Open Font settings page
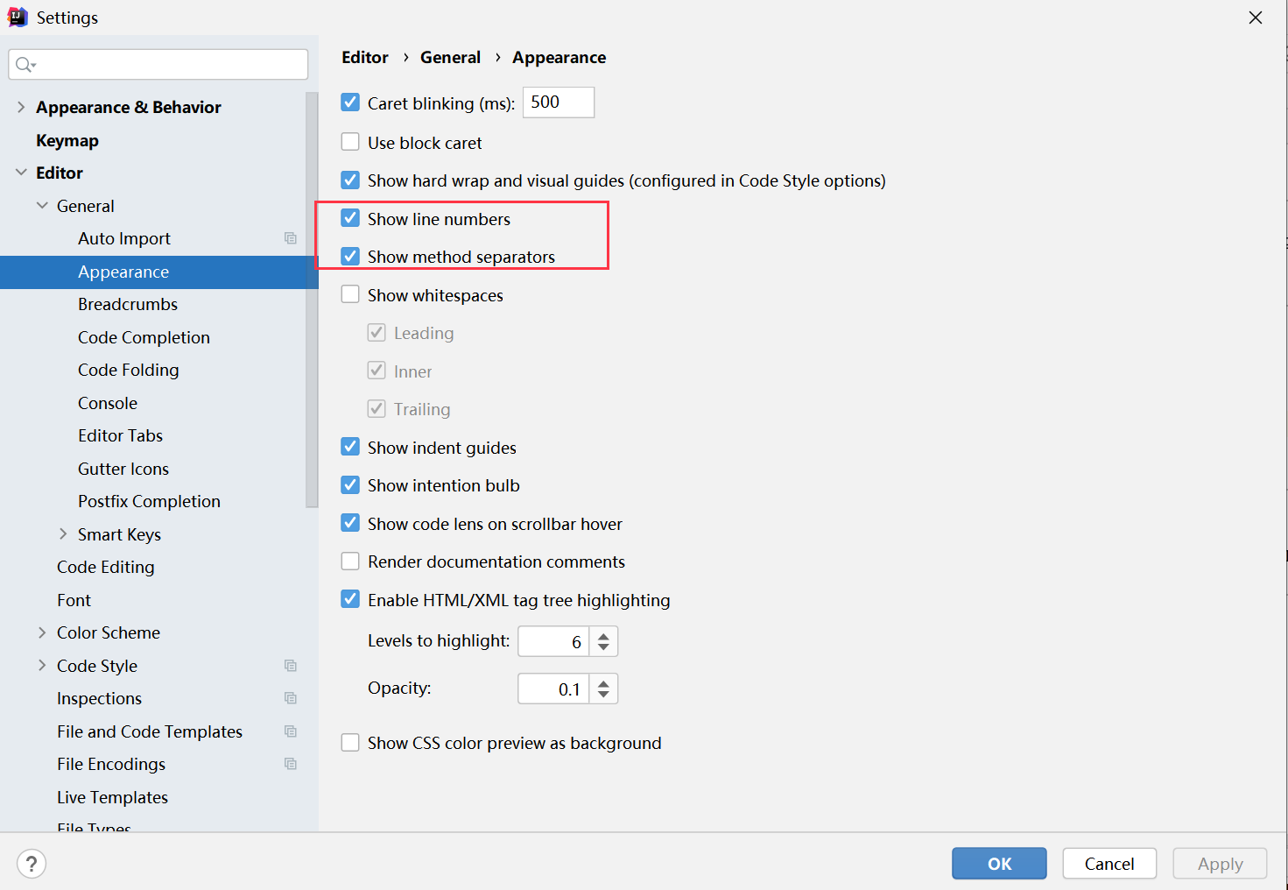 [x=74, y=600]
